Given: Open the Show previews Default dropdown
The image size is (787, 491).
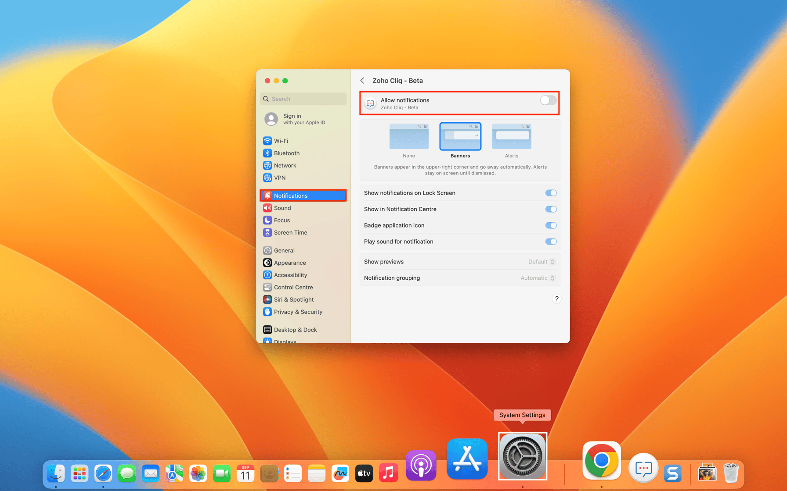Looking at the screenshot, I should click(x=542, y=262).
